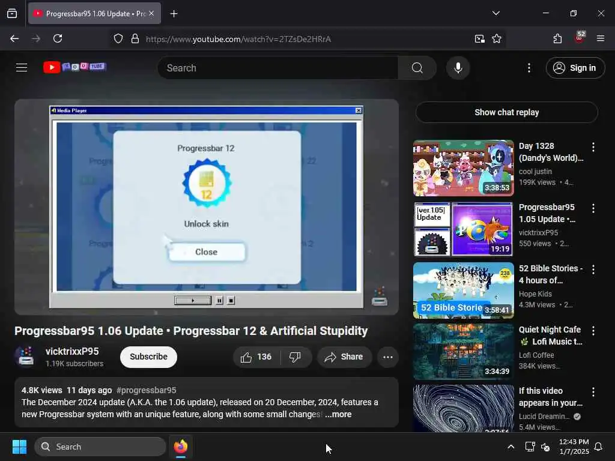Open the spiral star-trails video thumbnail
This screenshot has width=615, height=461.
click(463, 408)
